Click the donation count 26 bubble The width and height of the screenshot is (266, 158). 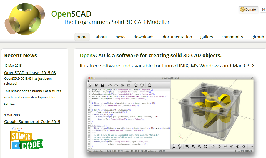(263, 9)
